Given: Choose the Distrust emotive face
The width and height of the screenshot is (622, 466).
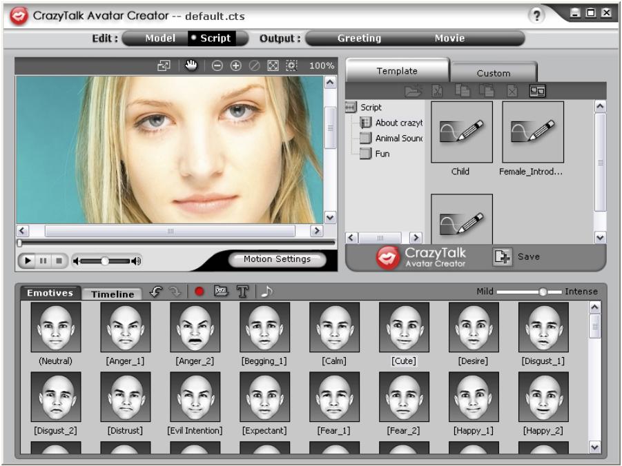Looking at the screenshot, I should coord(126,396).
